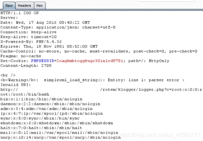203x141 pixels.
Task: Select the Date header line
Action: coord(45,23)
